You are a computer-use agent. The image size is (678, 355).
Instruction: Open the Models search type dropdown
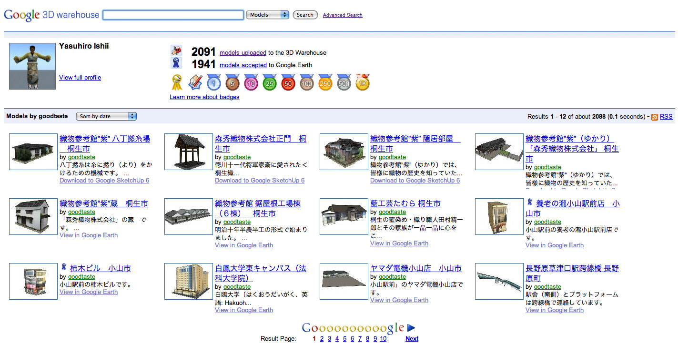click(x=268, y=15)
